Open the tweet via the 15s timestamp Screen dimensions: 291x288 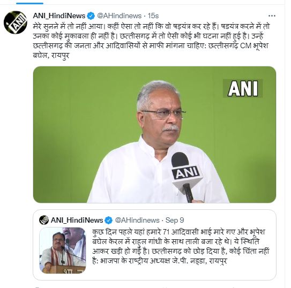[153, 16]
